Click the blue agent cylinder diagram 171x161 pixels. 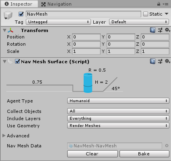(88, 83)
